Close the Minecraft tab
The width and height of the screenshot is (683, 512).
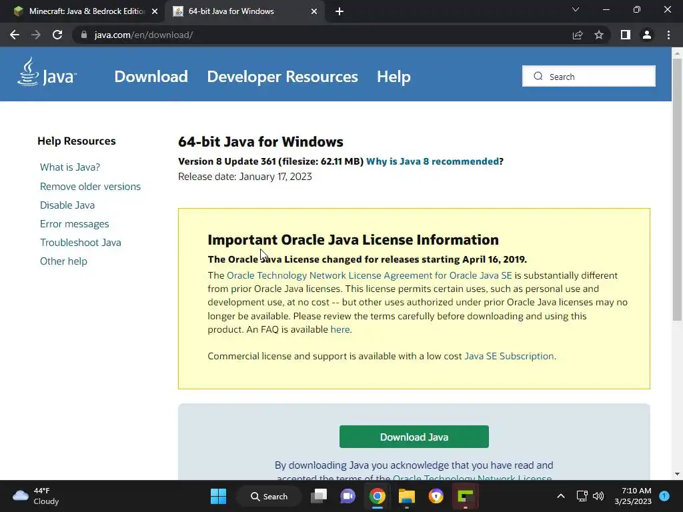click(155, 11)
